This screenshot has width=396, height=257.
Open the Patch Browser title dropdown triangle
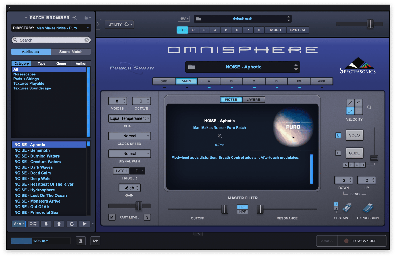pos(26,18)
